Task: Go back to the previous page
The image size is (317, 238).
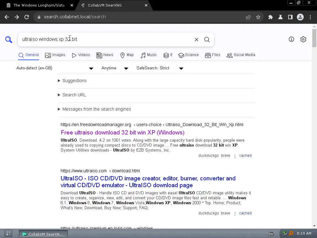Action: [7, 17]
